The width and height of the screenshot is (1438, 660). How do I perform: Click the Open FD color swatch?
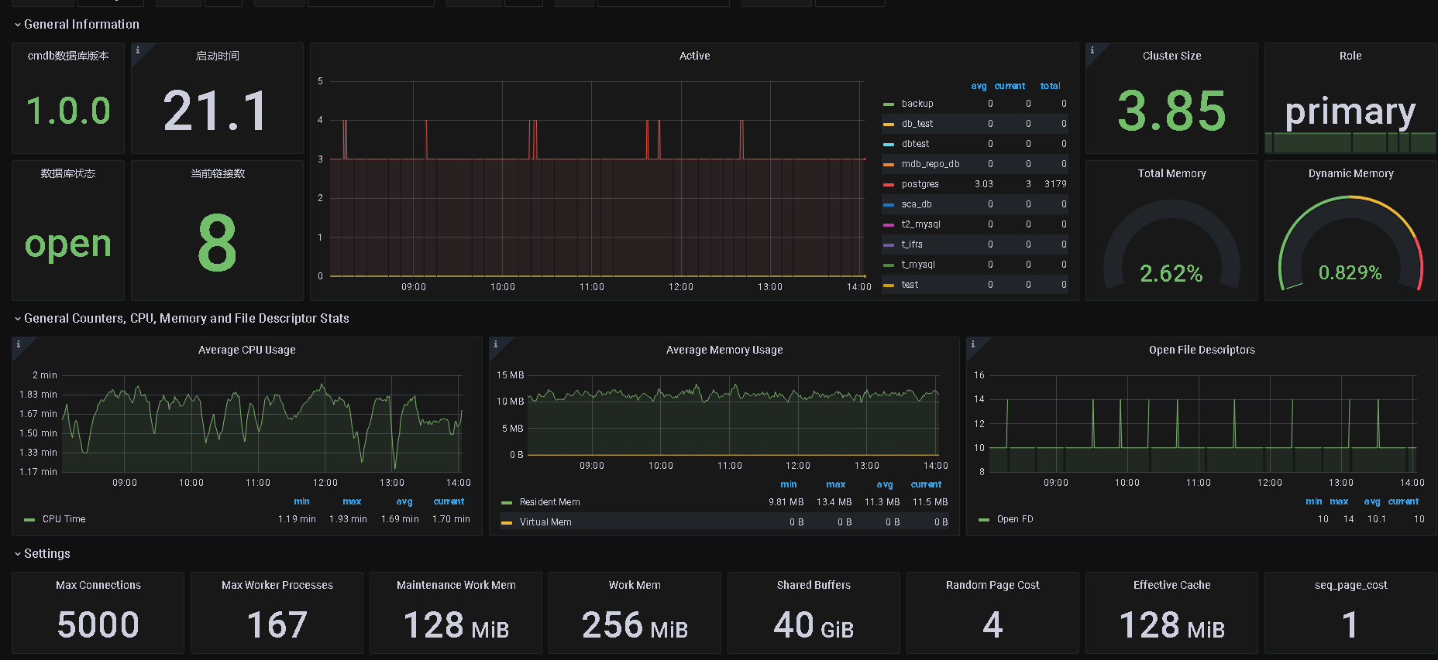click(984, 520)
